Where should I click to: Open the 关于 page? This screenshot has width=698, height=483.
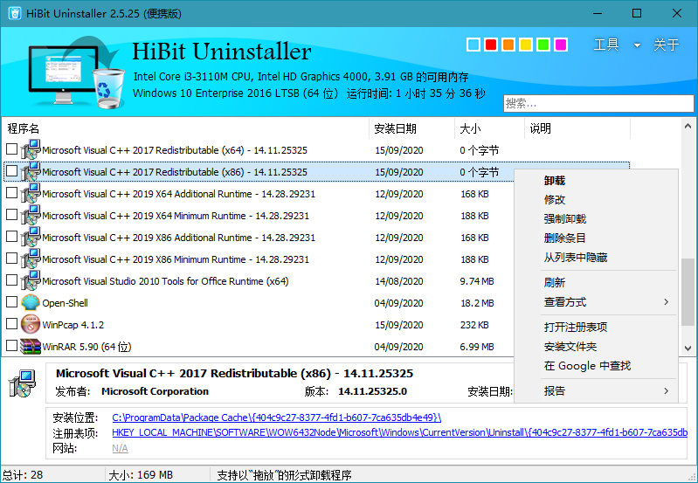pyautogui.click(x=666, y=45)
